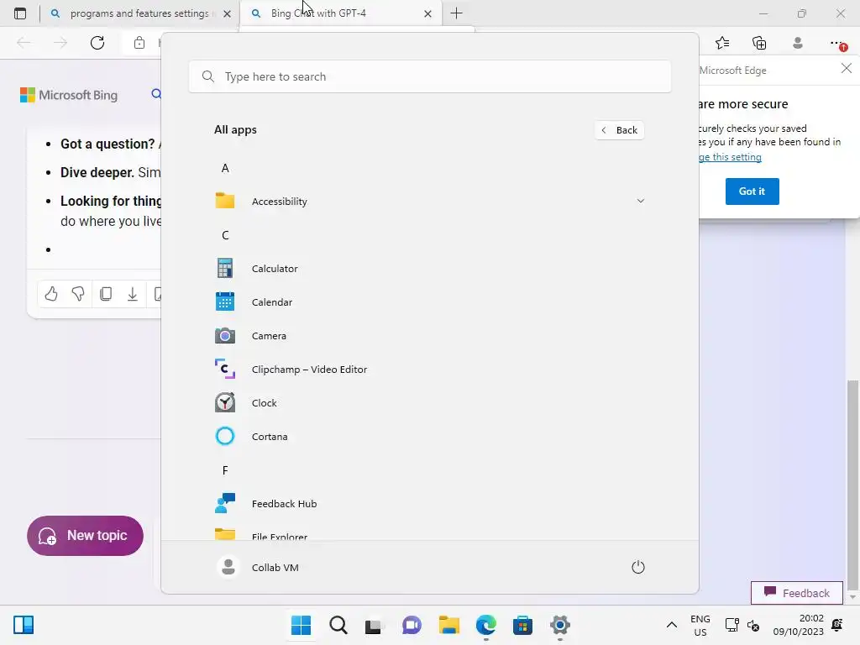
Task: Copy the Bing chat response
Action: click(x=105, y=294)
